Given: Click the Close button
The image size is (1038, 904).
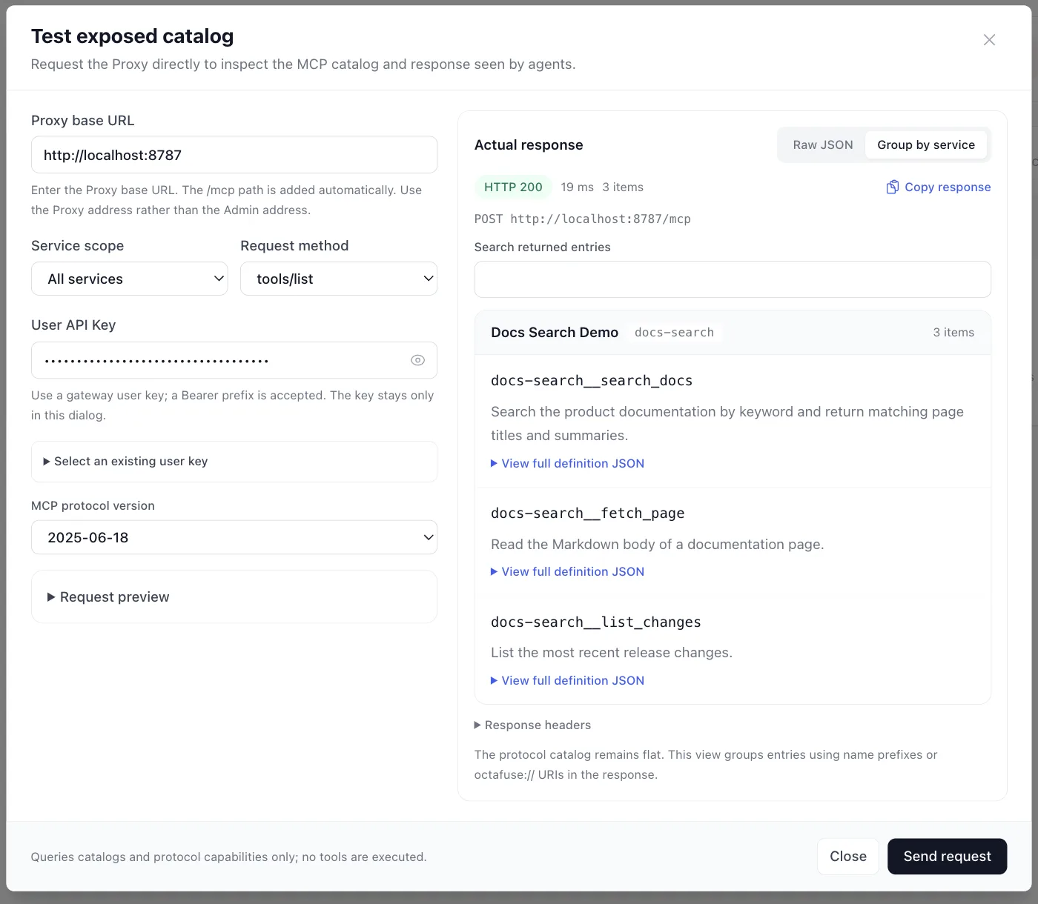Looking at the screenshot, I should 848,857.
